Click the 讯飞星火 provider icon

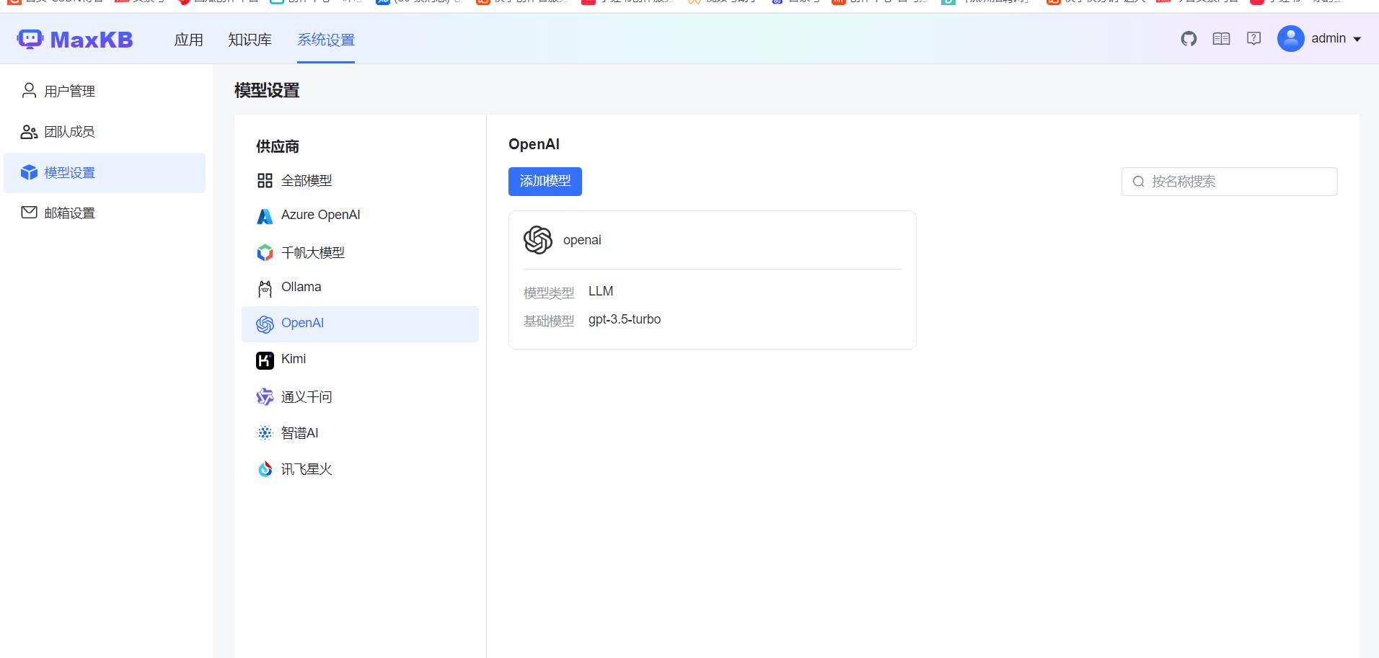click(x=265, y=469)
